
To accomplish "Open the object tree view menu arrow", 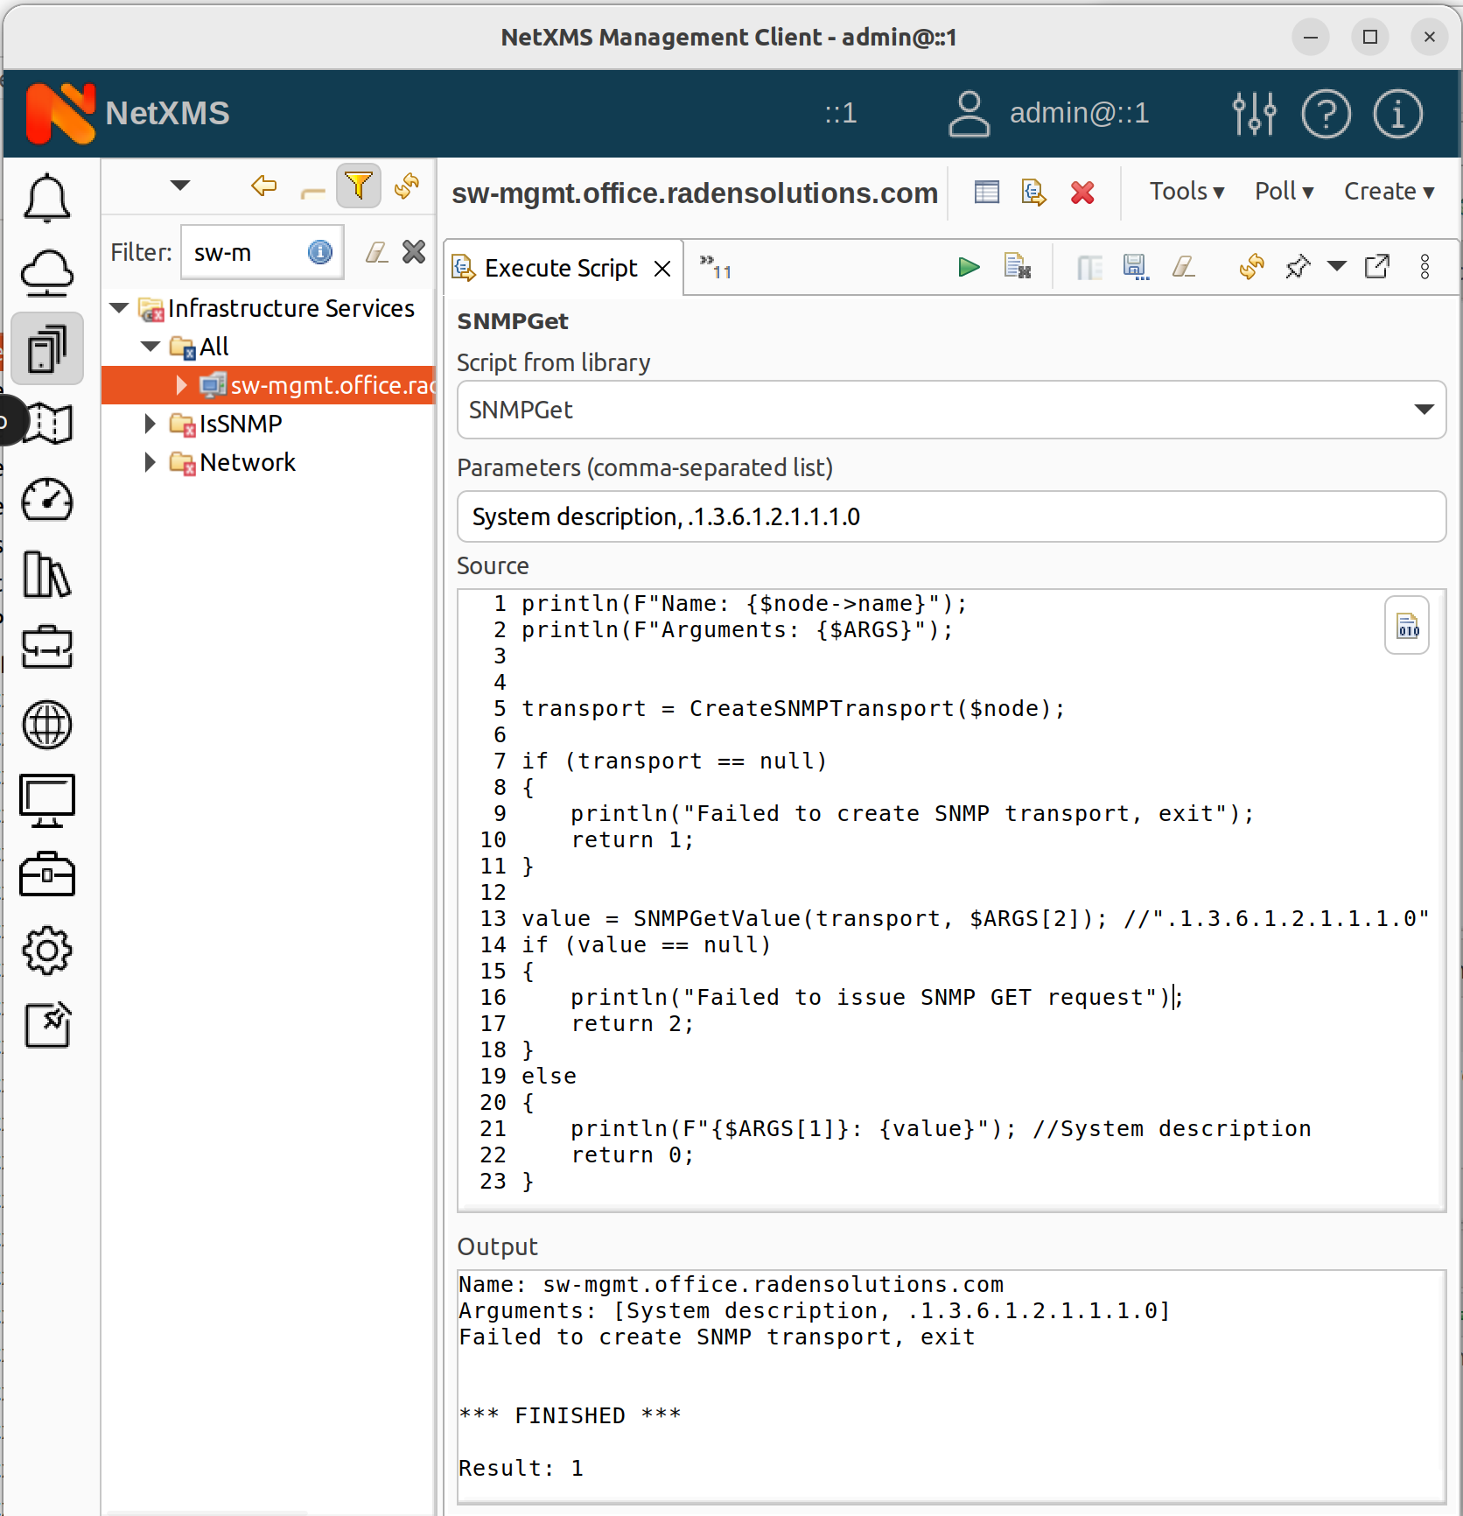I will point(180,185).
